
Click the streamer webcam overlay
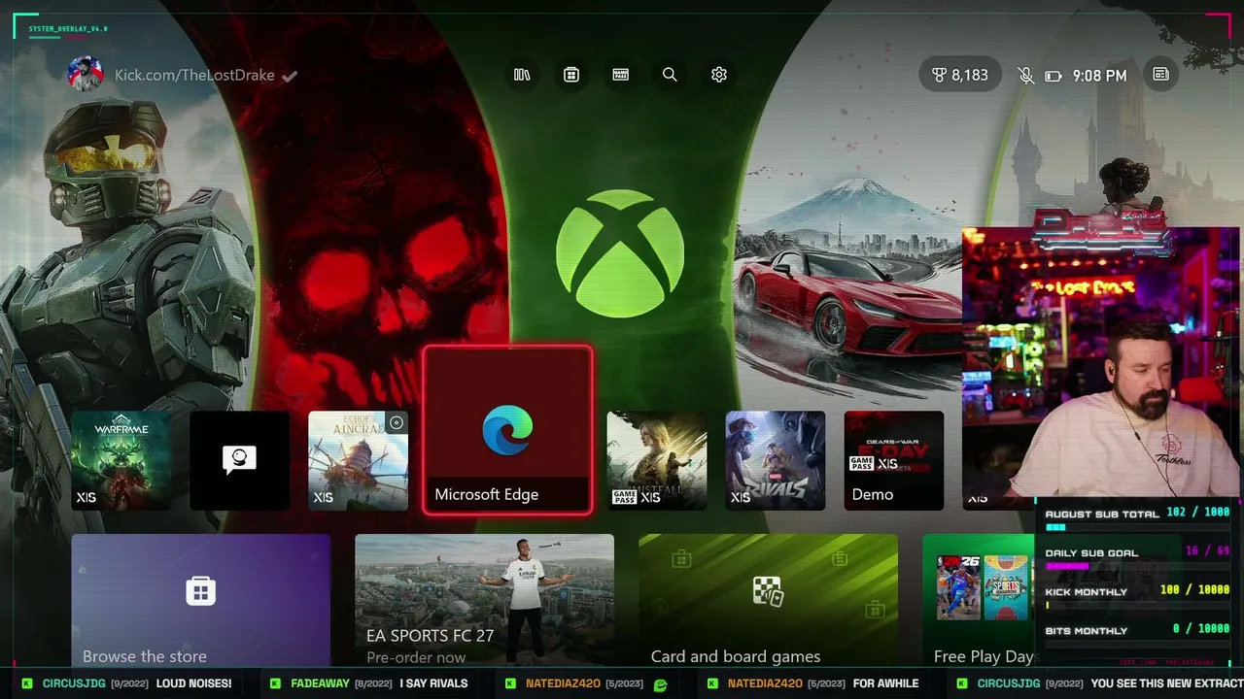1100,363
